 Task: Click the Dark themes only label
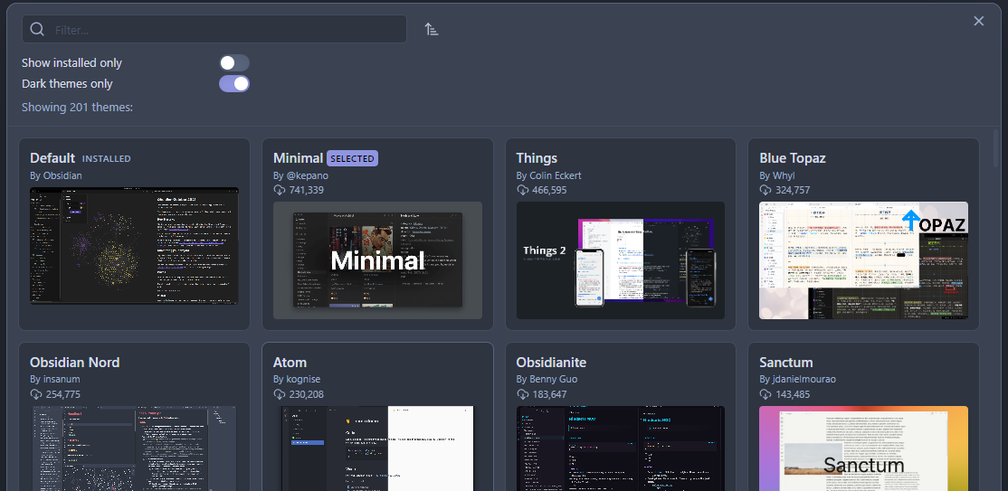tap(67, 84)
